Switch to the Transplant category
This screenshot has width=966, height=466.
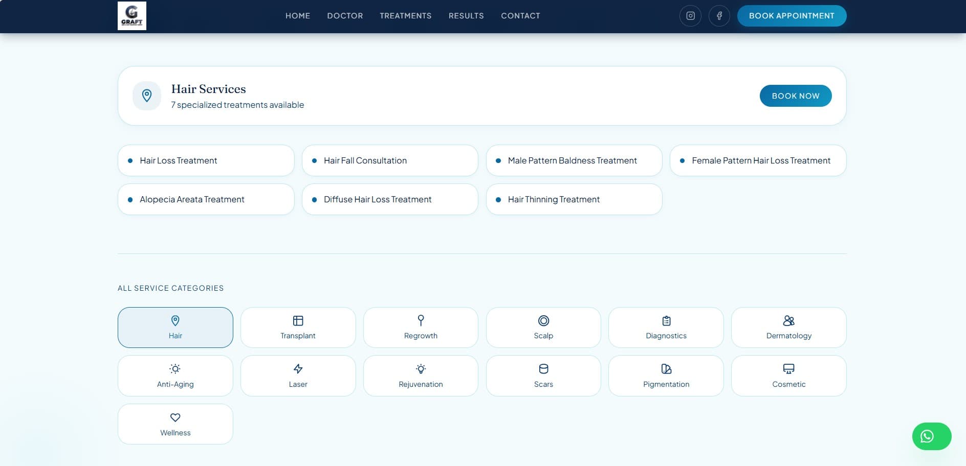coord(298,328)
